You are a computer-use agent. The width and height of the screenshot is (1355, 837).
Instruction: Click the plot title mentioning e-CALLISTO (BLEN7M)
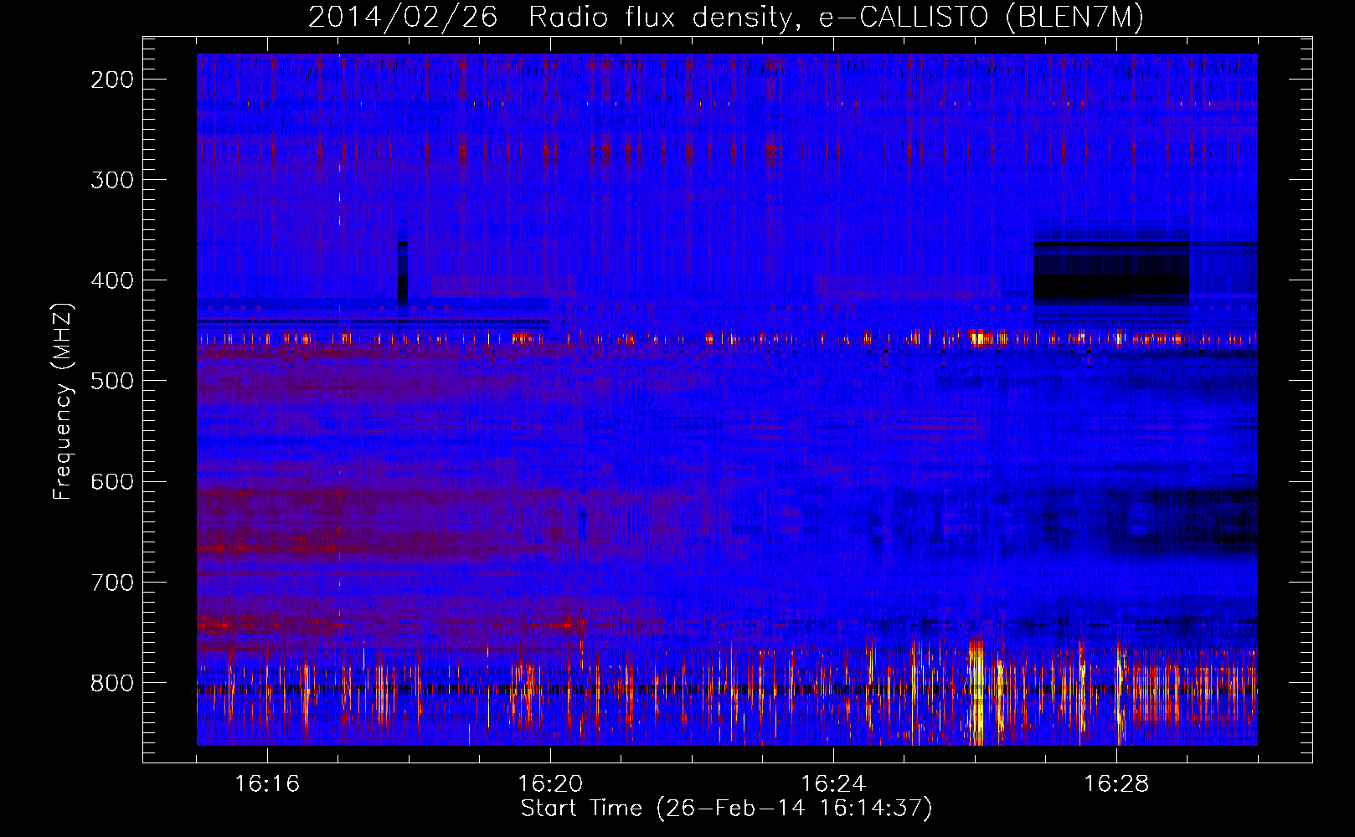pyautogui.click(x=725, y=18)
